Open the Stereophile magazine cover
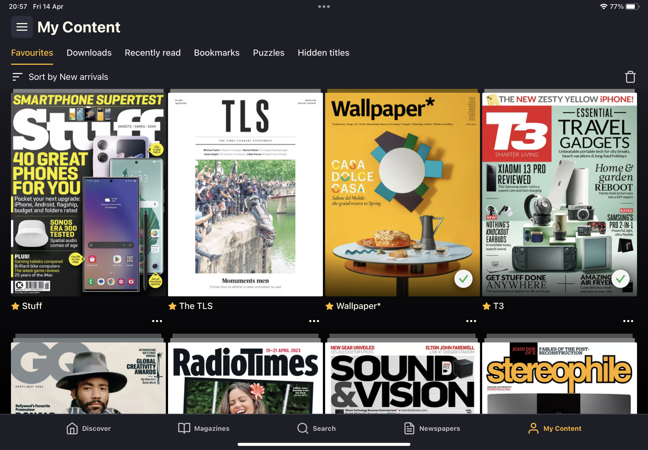Screen dimensions: 648x450 559,378
